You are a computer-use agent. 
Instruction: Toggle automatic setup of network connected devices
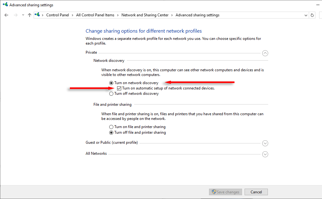coord(119,88)
